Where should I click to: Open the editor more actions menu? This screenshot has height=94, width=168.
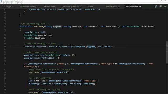pos(165,7)
